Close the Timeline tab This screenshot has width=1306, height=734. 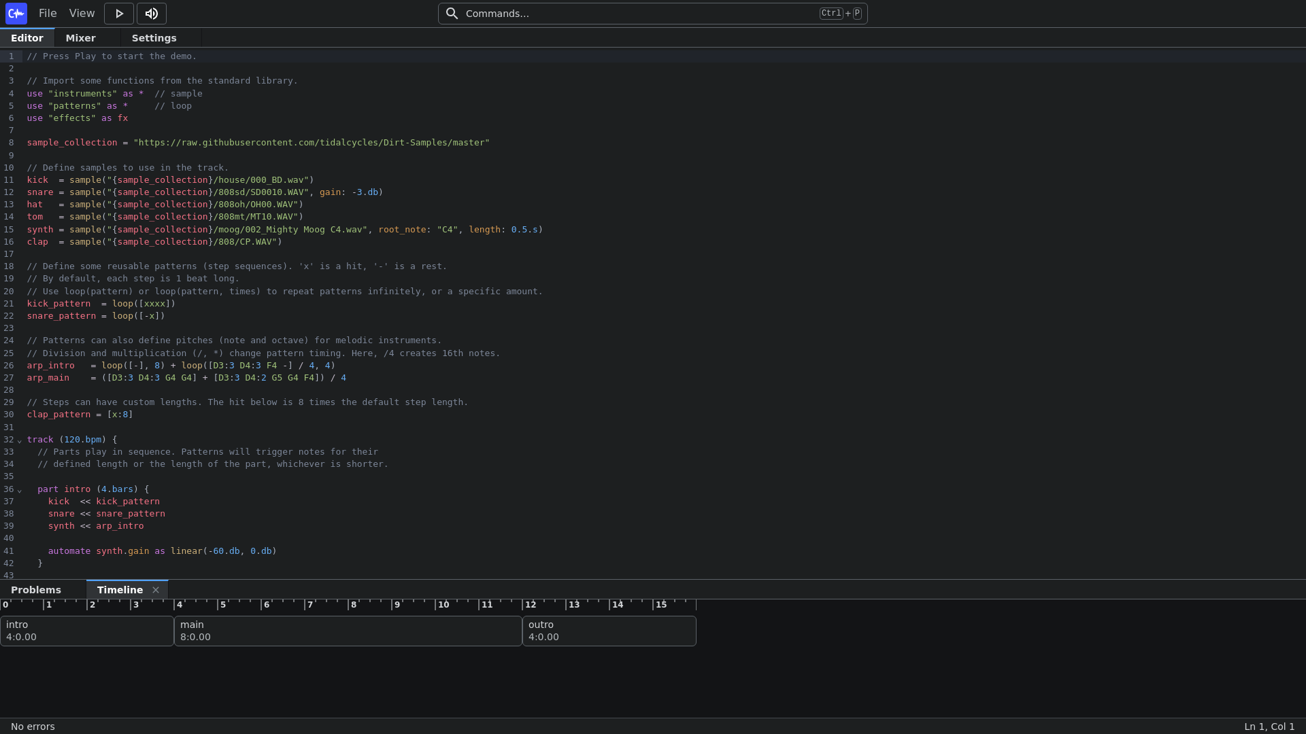click(156, 590)
